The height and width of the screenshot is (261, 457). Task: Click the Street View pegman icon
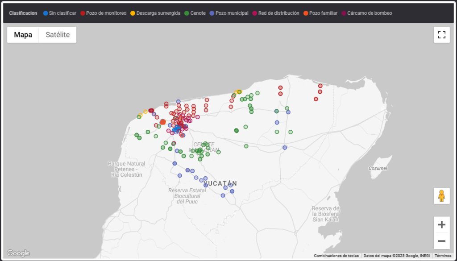[x=441, y=196]
